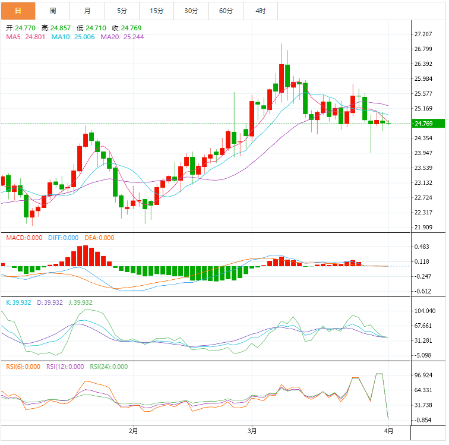Image resolution: width=449 pixels, height=445 pixels.
Task: Click the RSI(12) indicator label
Action: [65, 367]
